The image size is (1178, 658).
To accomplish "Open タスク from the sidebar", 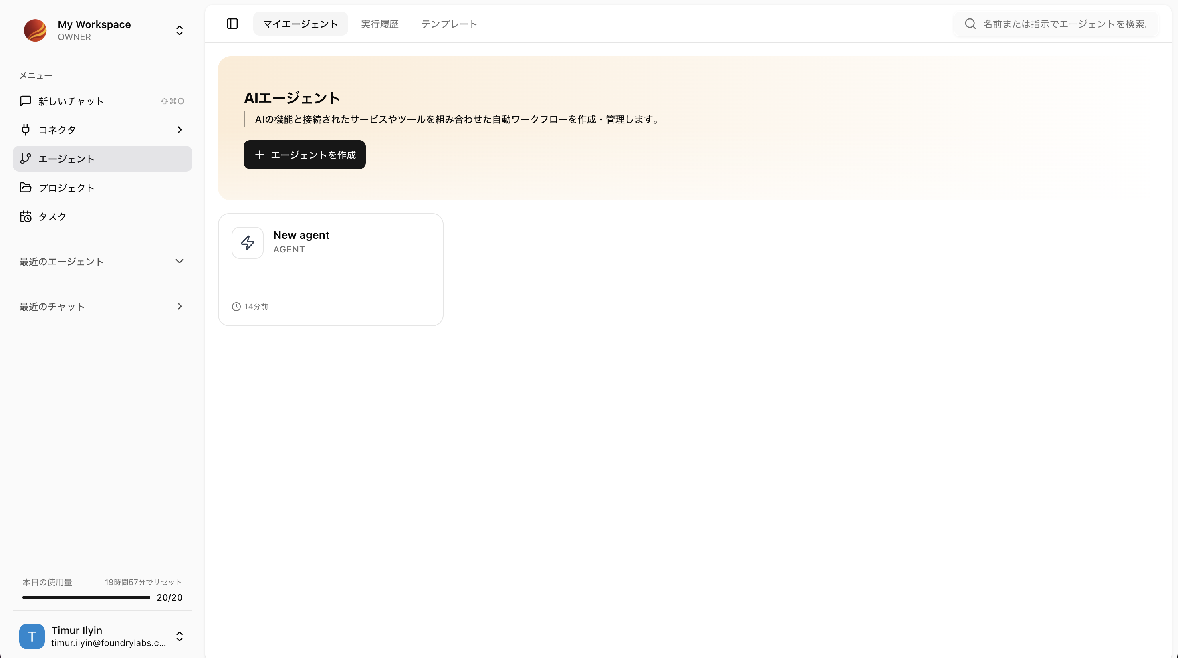I will coord(103,216).
